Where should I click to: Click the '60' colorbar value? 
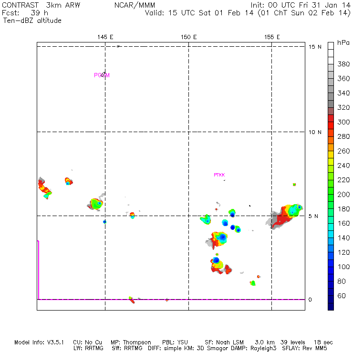coord(342,296)
